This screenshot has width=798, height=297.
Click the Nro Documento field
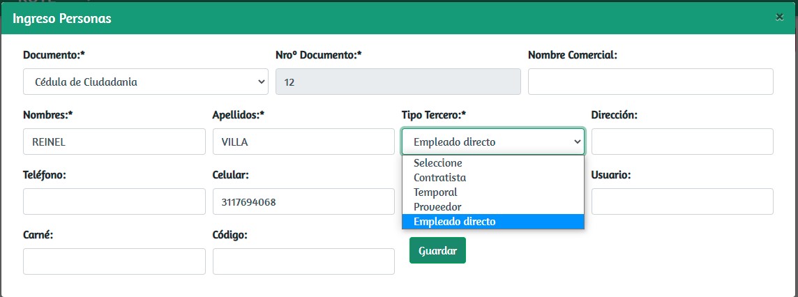[x=398, y=82]
